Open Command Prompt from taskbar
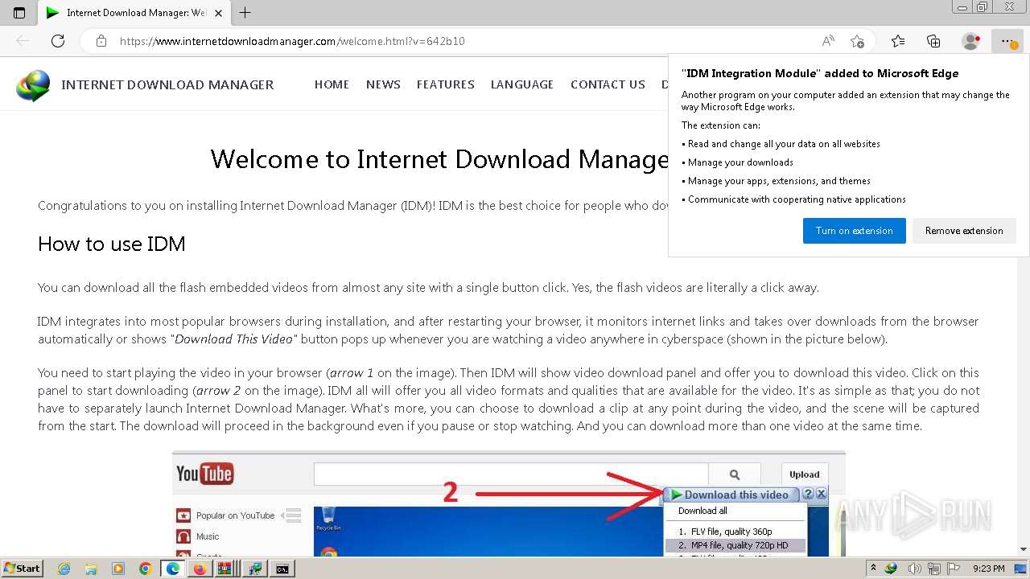This screenshot has width=1030, height=579. [x=282, y=569]
